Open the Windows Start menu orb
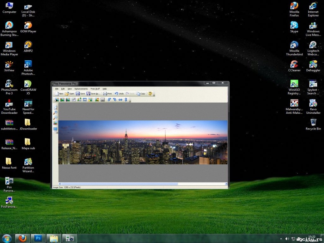The width and height of the screenshot is (324, 243). click(7, 239)
